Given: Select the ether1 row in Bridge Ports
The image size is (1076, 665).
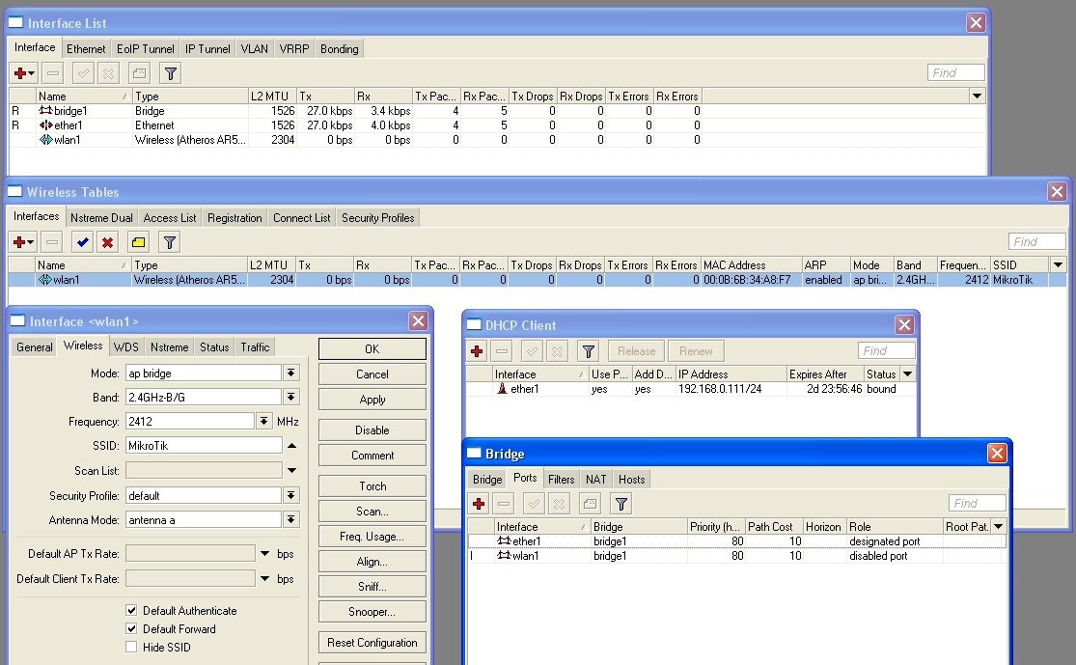Looking at the screenshot, I should coord(526,541).
